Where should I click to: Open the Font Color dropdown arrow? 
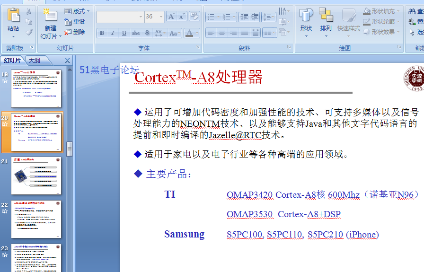(x=197, y=33)
